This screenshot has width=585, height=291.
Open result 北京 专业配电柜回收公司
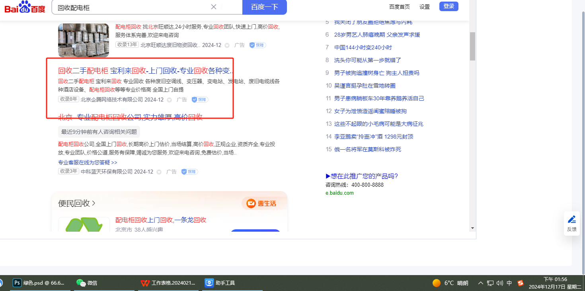click(131, 117)
